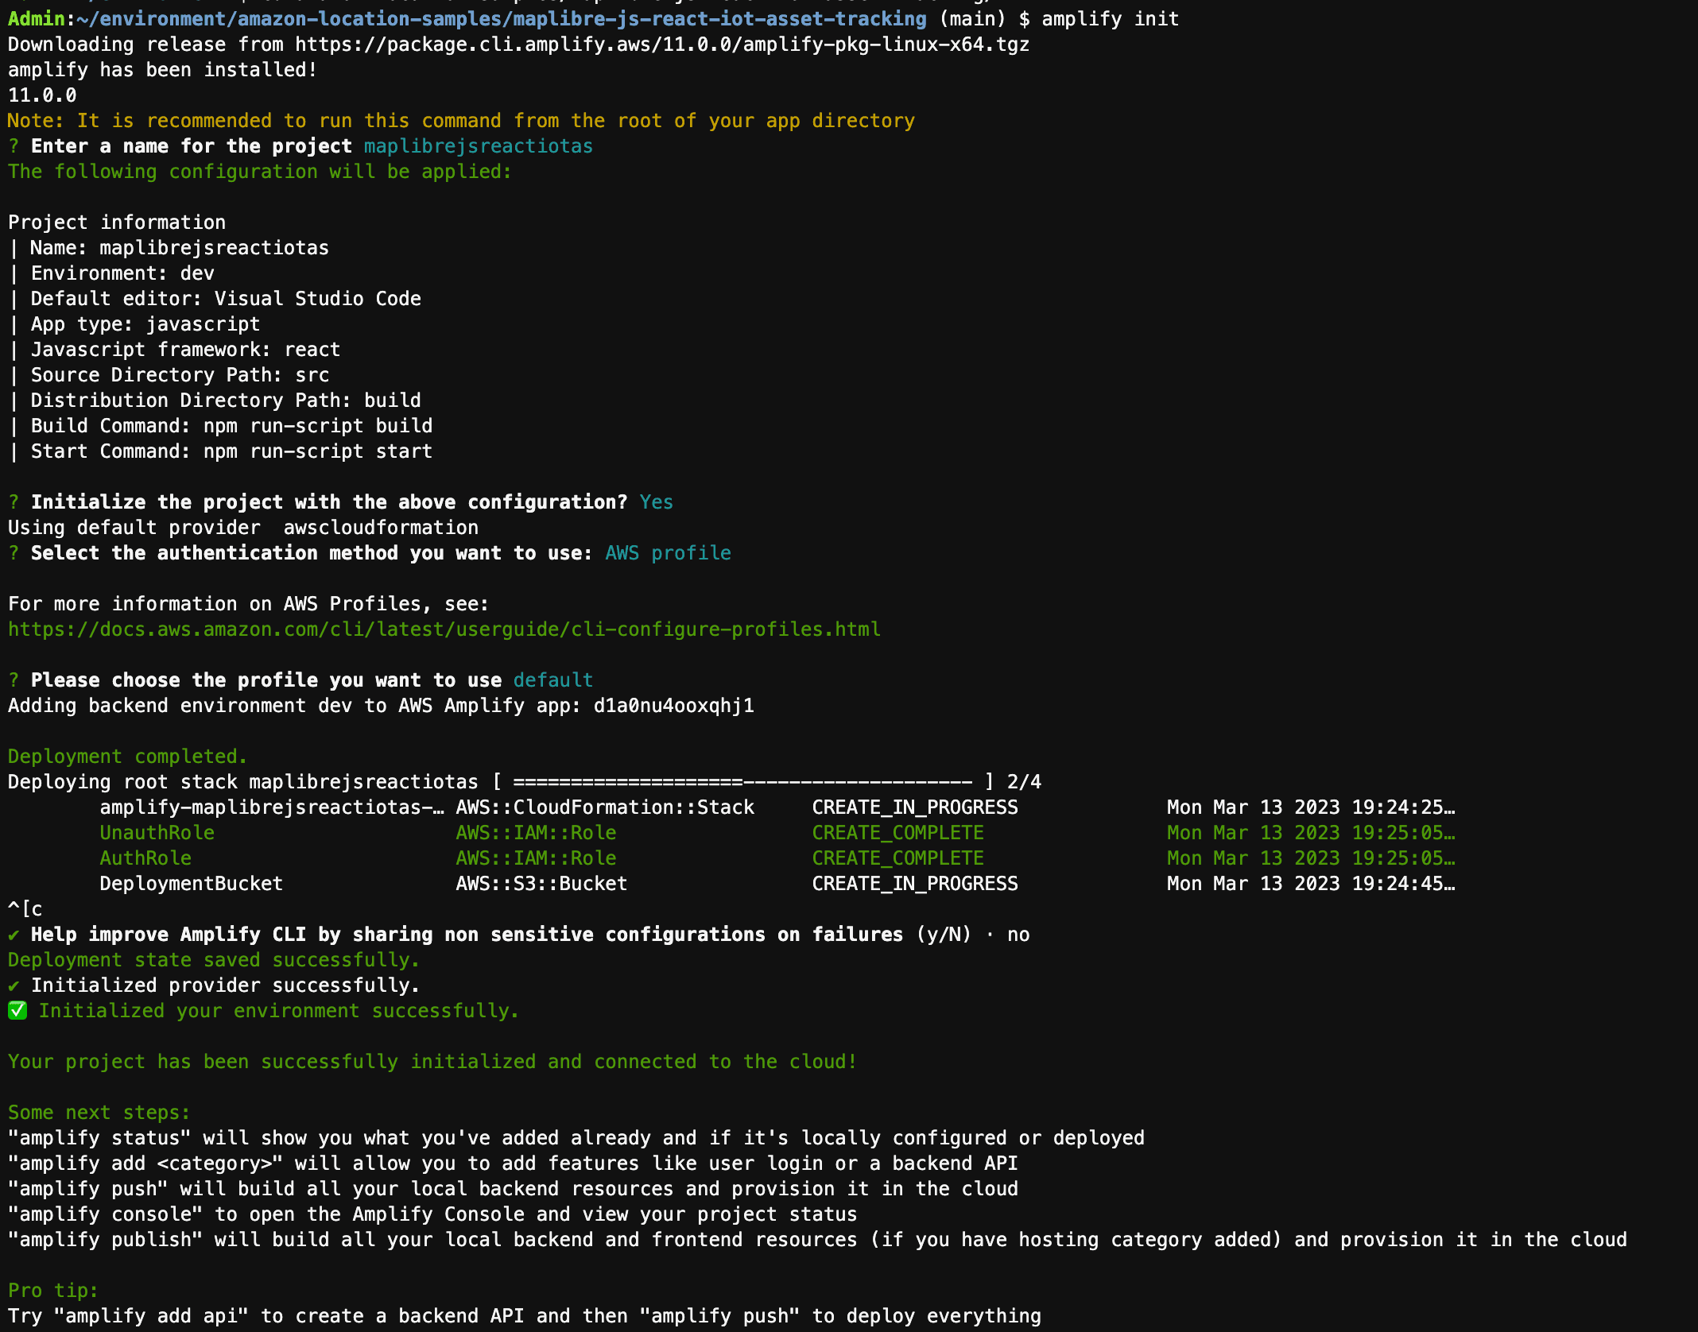Click the 'Try "amplify add api"' tip line
The width and height of the screenshot is (1698, 1332).
(525, 1316)
